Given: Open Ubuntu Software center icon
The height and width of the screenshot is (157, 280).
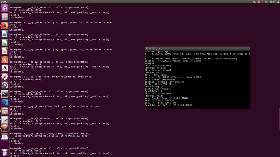Looking at the screenshot, I should point(5,60).
